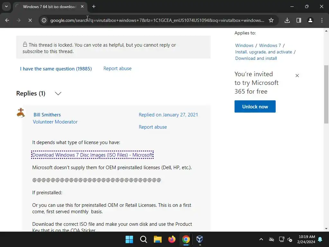This screenshot has height=247, width=329.
Task: Stop loading the page
Action: [x=30, y=20]
